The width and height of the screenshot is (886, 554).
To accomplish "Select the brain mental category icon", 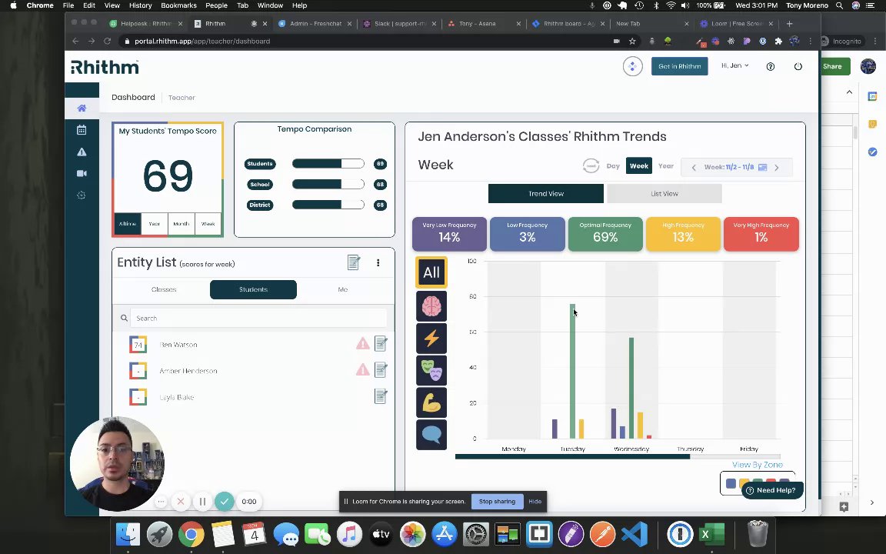I will (431, 305).
